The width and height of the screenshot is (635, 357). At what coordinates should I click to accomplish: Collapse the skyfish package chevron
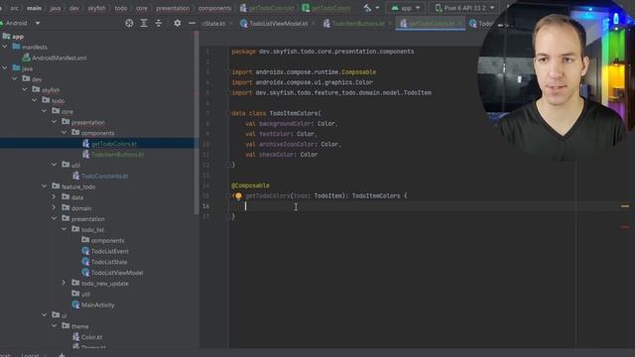tap(25, 89)
